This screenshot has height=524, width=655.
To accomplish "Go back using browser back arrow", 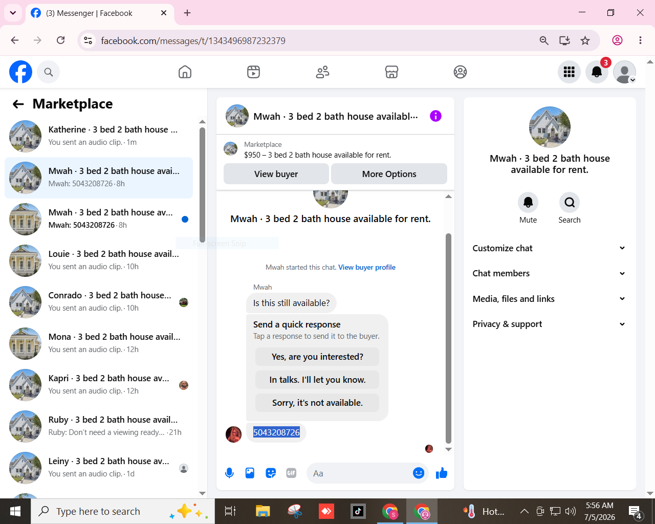I will point(15,40).
